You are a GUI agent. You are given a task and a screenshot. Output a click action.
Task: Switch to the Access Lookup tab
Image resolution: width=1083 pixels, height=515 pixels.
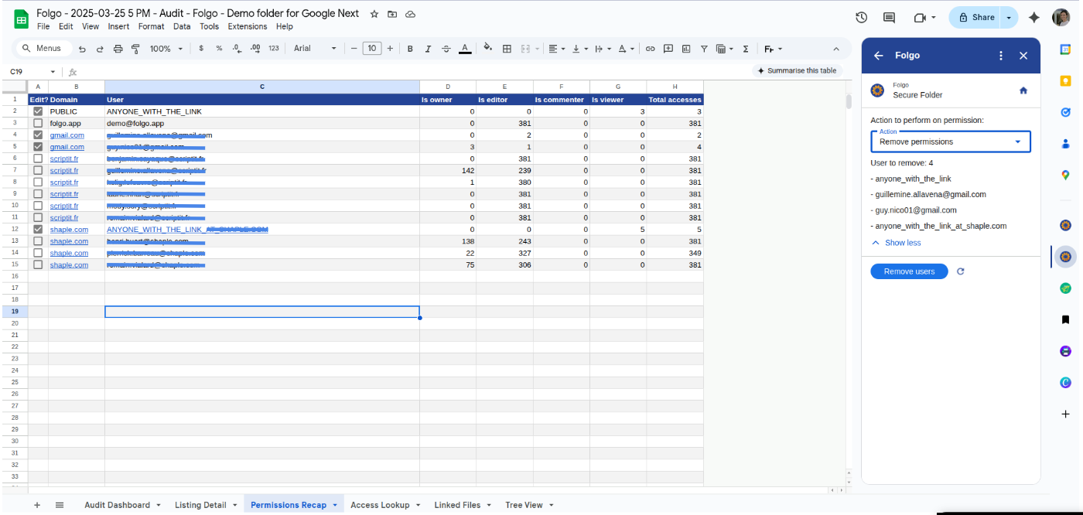coord(385,505)
